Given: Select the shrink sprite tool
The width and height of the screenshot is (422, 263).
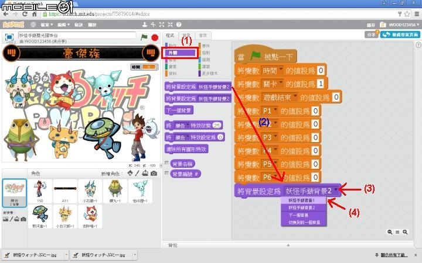Looking at the screenshot, I should point(170,25).
